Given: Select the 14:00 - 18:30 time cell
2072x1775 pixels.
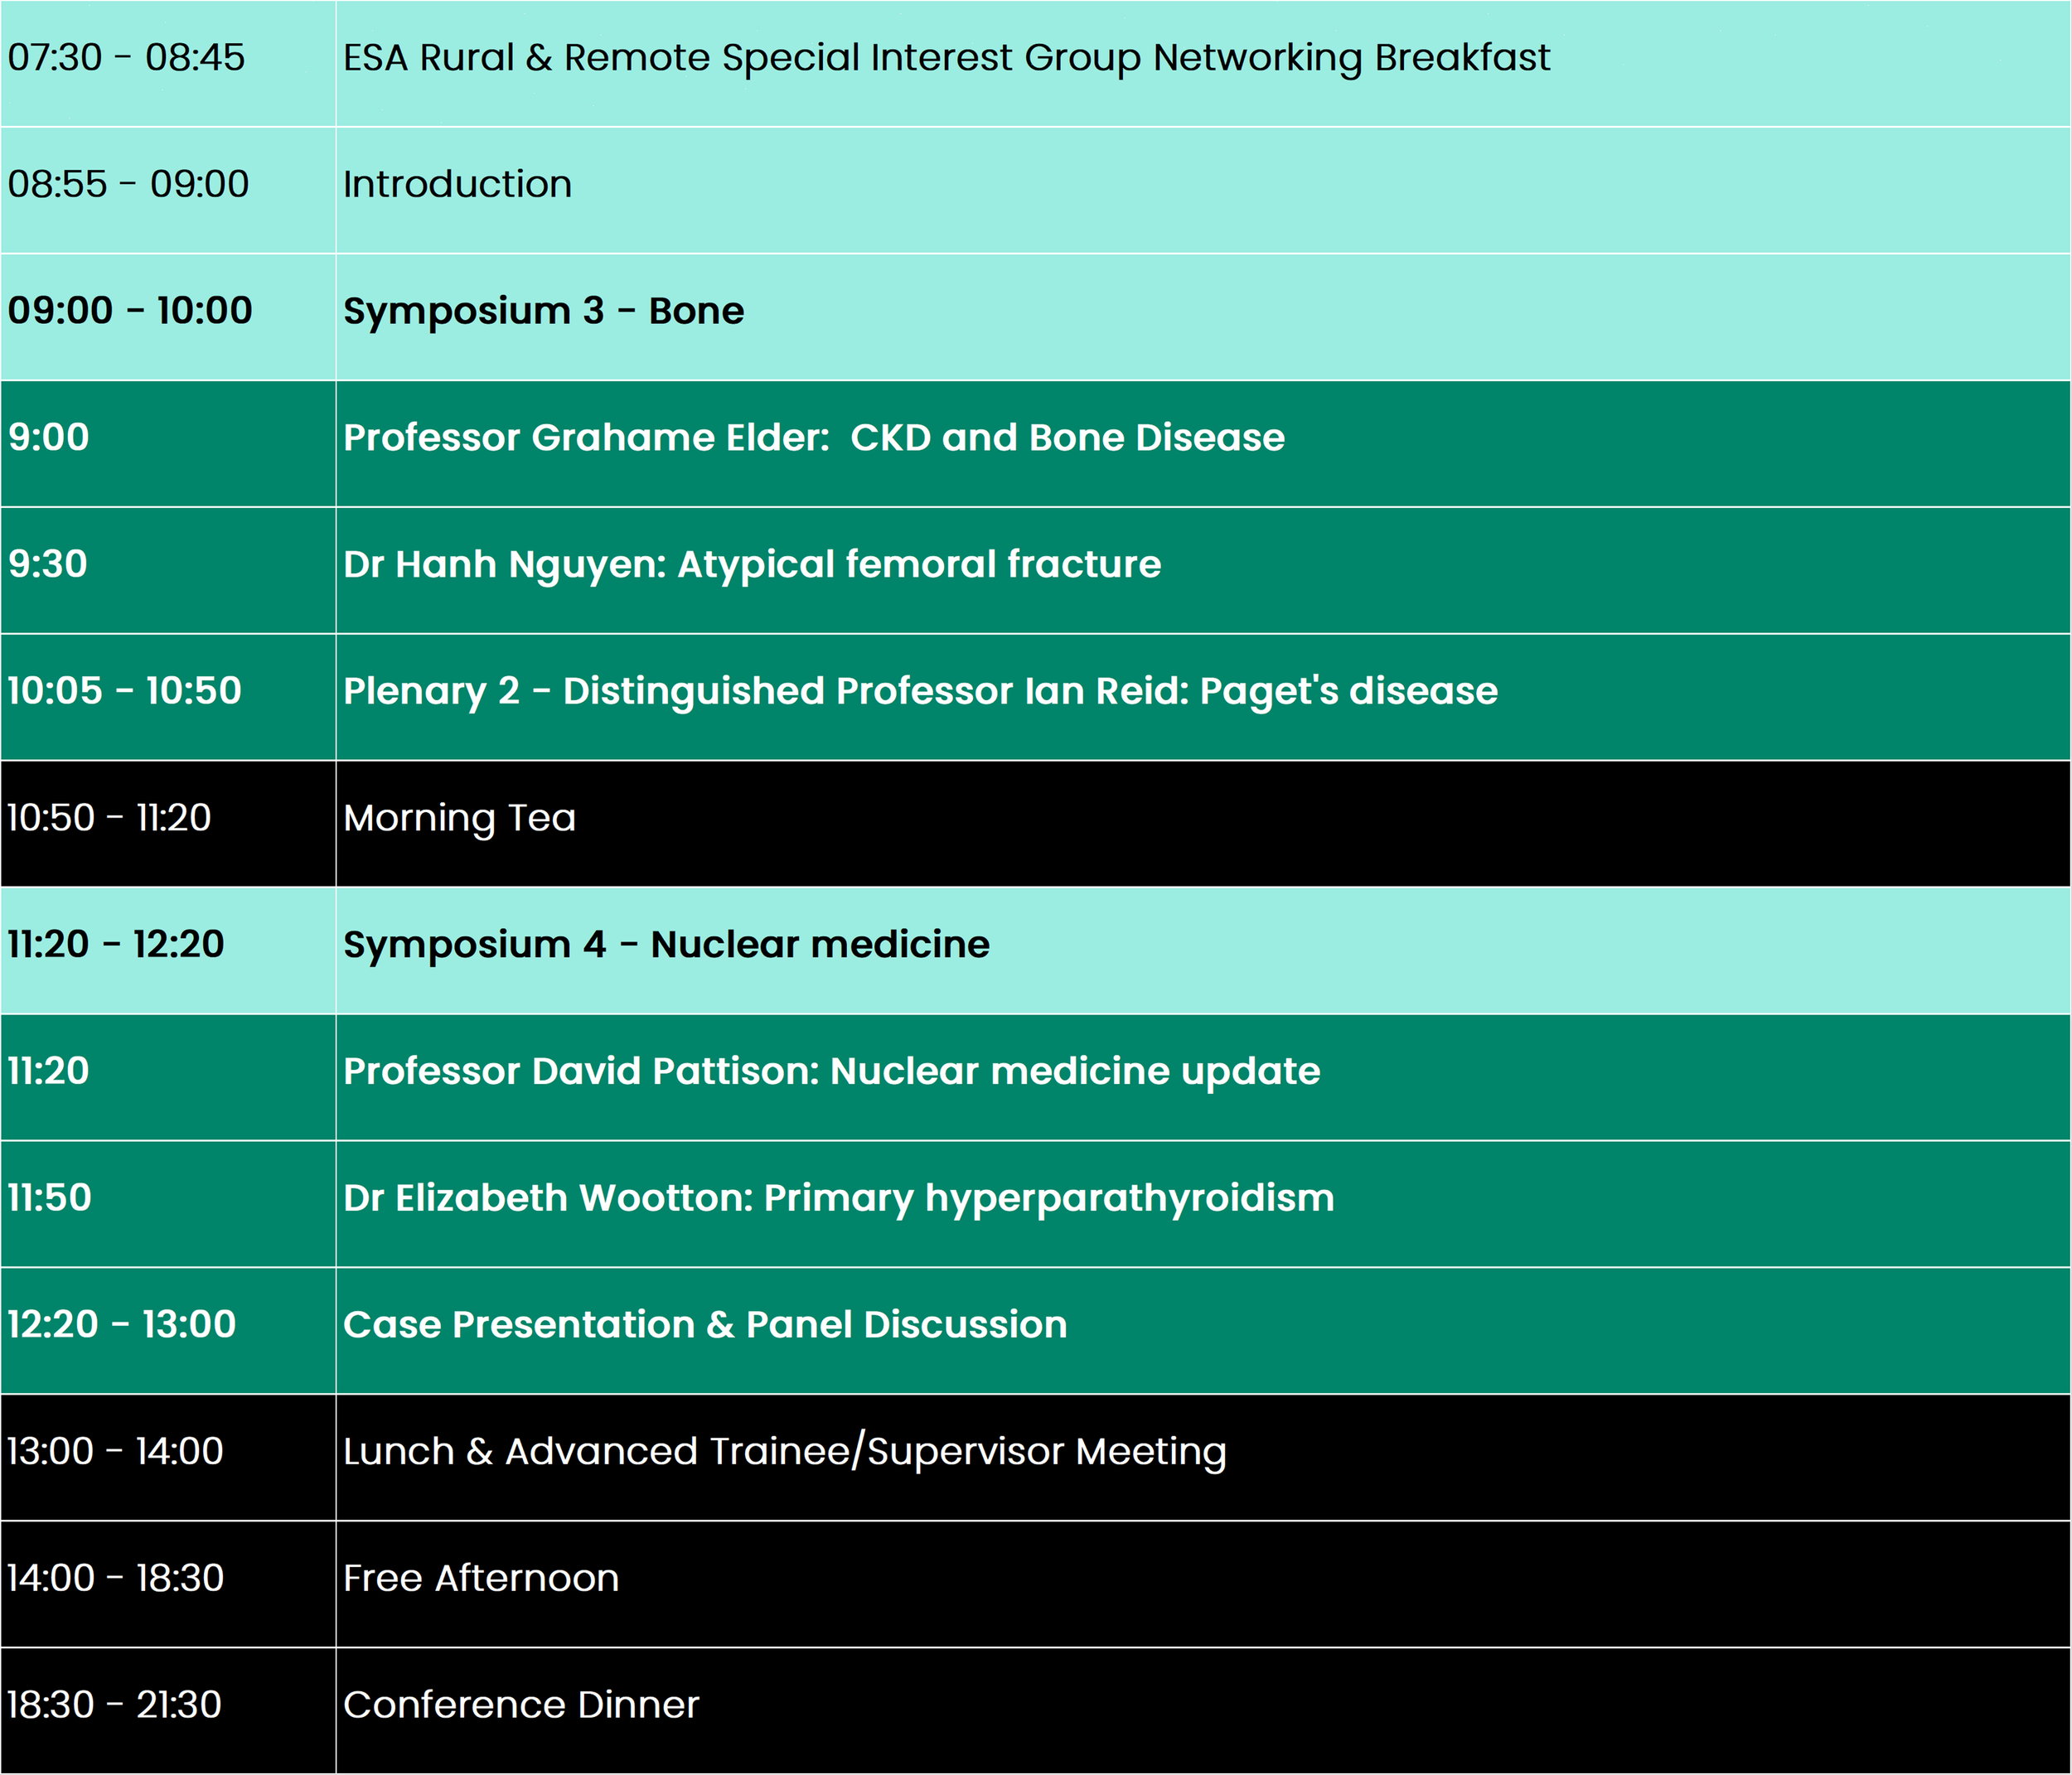Looking at the screenshot, I should point(116,1579).
